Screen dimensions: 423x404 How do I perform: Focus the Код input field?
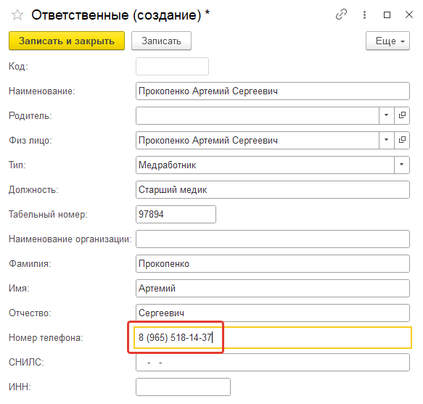172,66
